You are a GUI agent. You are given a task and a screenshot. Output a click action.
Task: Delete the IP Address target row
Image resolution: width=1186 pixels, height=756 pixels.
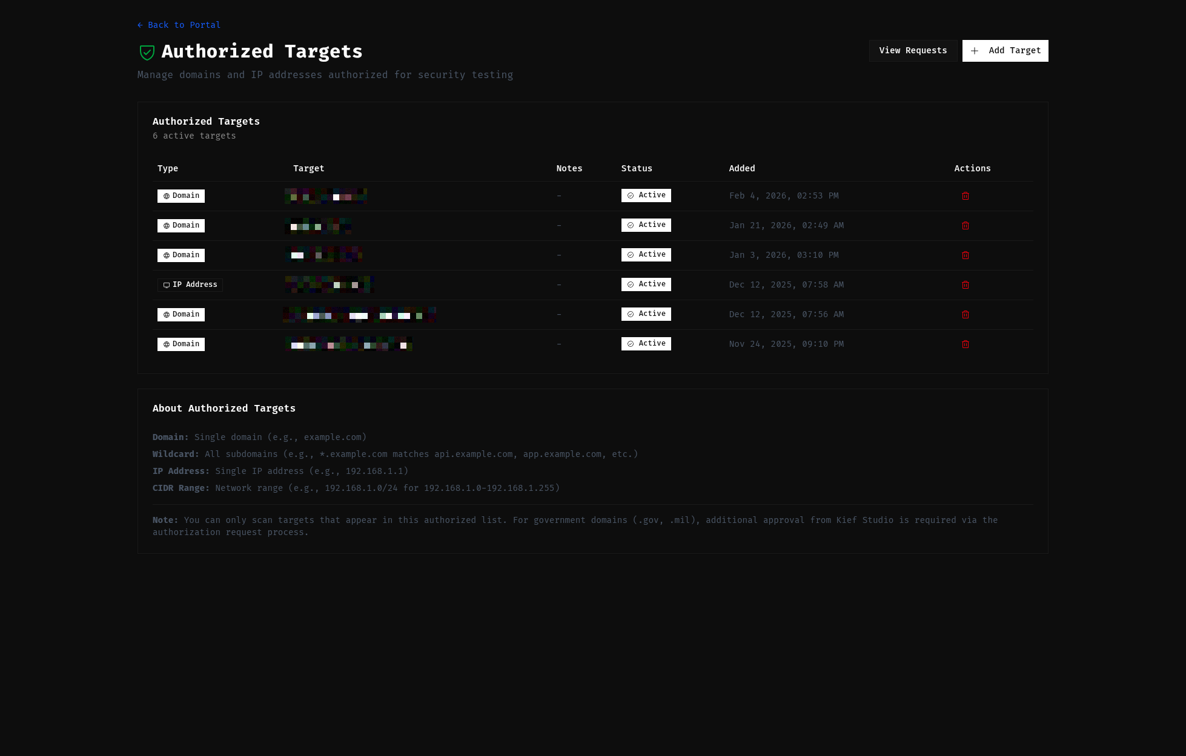coord(966,285)
